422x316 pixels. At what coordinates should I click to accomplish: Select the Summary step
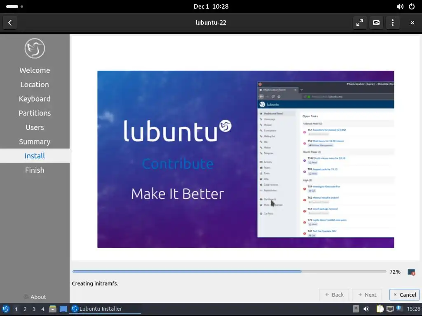(35, 142)
